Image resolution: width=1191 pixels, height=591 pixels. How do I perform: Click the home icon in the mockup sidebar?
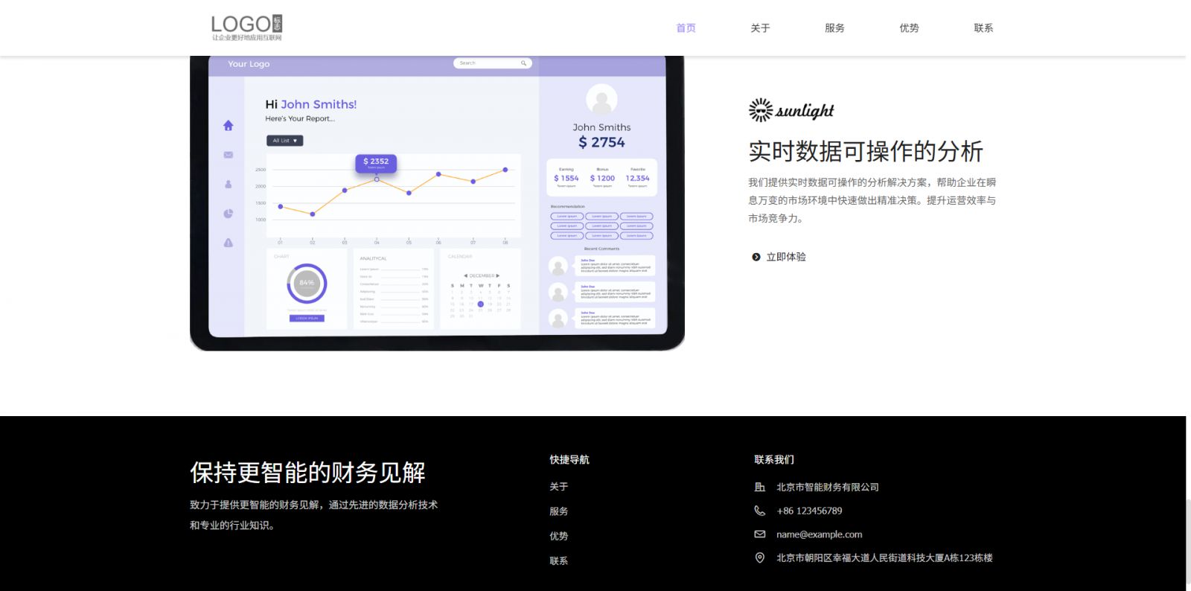(229, 126)
